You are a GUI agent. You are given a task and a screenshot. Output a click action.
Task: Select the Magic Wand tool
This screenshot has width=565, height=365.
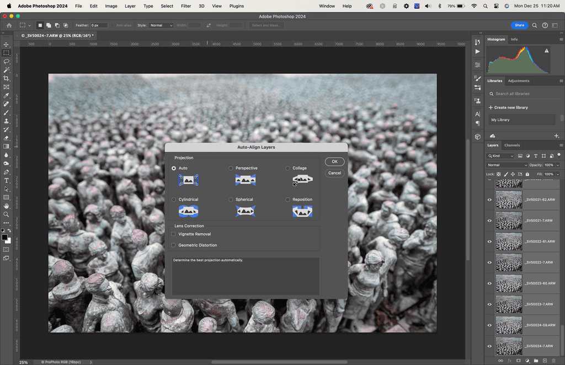coord(6,70)
